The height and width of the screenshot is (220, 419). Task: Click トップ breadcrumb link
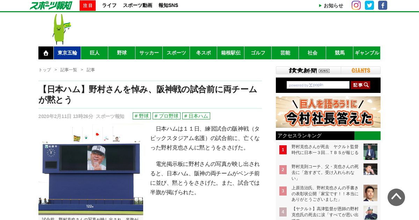tap(45, 70)
